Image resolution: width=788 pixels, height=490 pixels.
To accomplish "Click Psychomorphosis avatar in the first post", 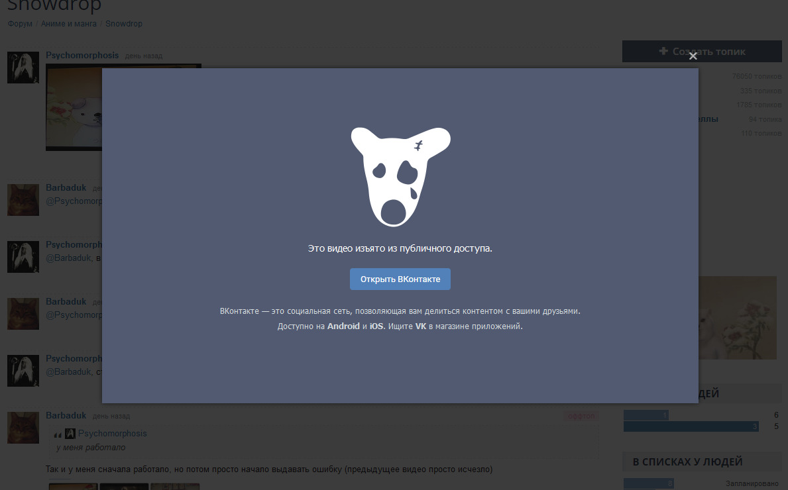I will (23, 68).
